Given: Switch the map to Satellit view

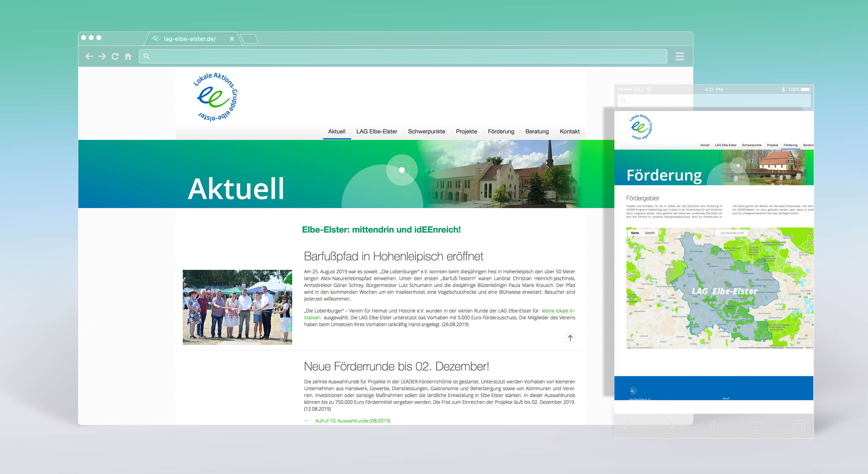Looking at the screenshot, I should point(650,233).
